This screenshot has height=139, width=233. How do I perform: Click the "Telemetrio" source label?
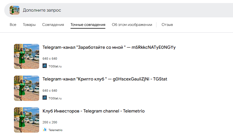(55, 130)
